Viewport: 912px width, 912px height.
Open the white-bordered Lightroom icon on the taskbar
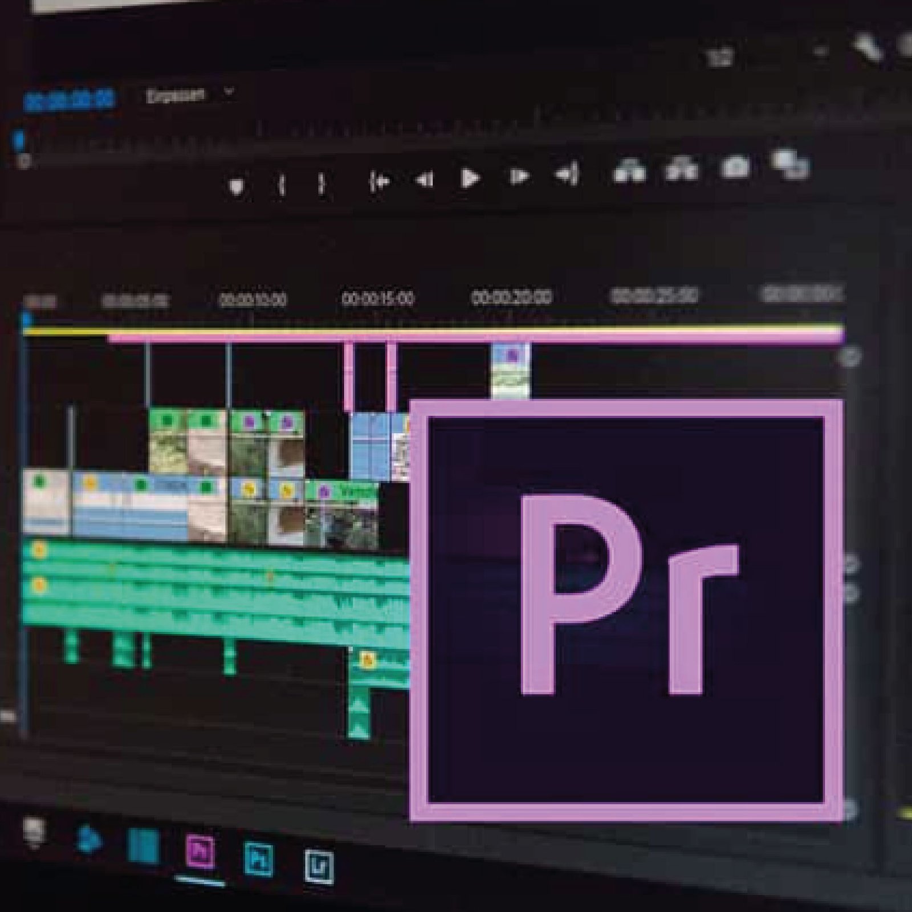(x=319, y=866)
